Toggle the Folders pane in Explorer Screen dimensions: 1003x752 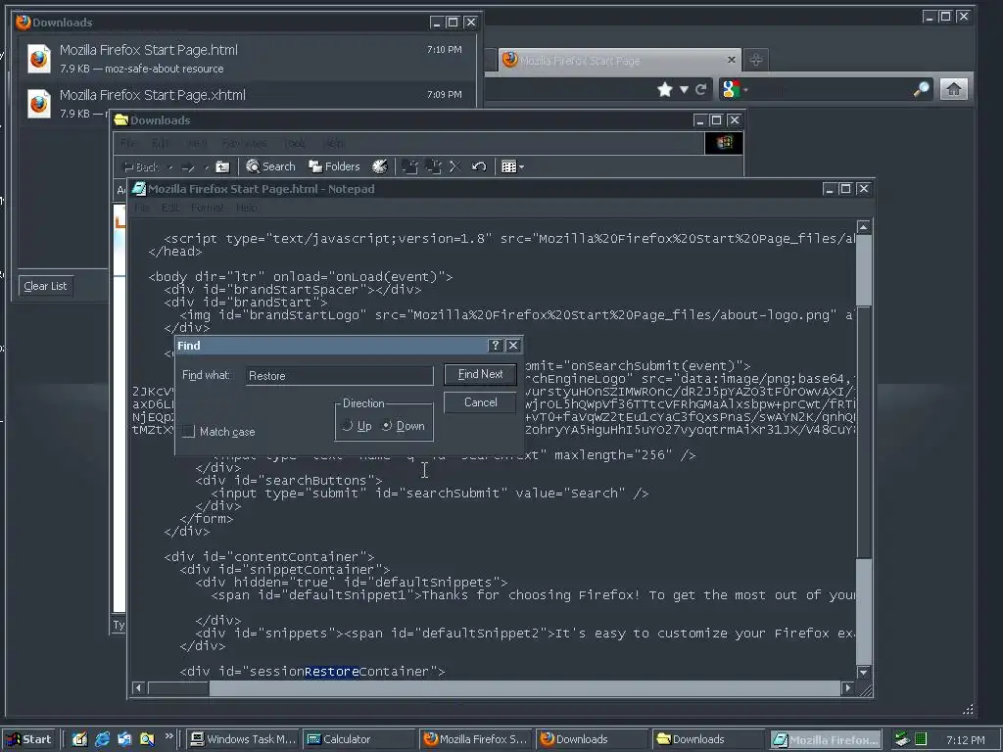(334, 166)
